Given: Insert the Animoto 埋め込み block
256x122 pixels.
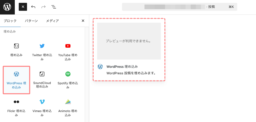Looking at the screenshot, I should (x=68, y=108).
